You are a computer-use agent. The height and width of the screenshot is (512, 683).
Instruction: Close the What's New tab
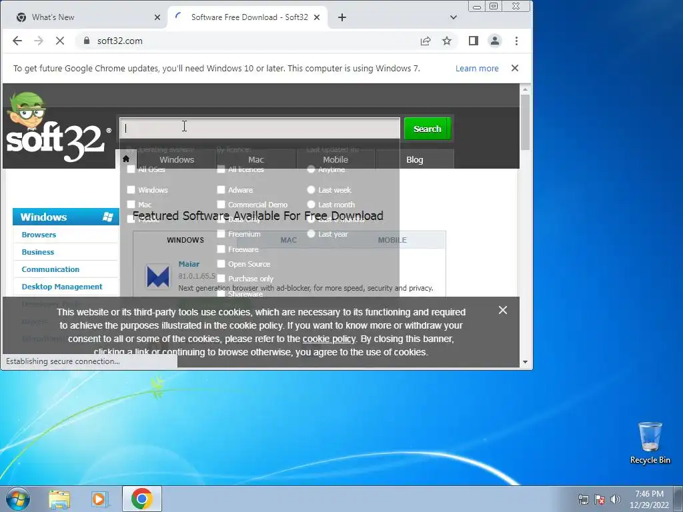(157, 17)
